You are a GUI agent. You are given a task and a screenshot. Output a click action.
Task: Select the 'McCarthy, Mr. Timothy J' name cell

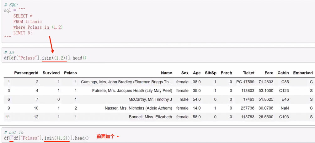[150, 99]
